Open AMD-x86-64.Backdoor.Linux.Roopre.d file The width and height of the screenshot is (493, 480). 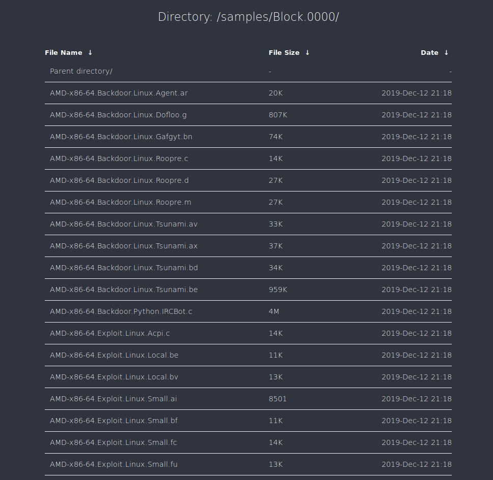pos(119,180)
